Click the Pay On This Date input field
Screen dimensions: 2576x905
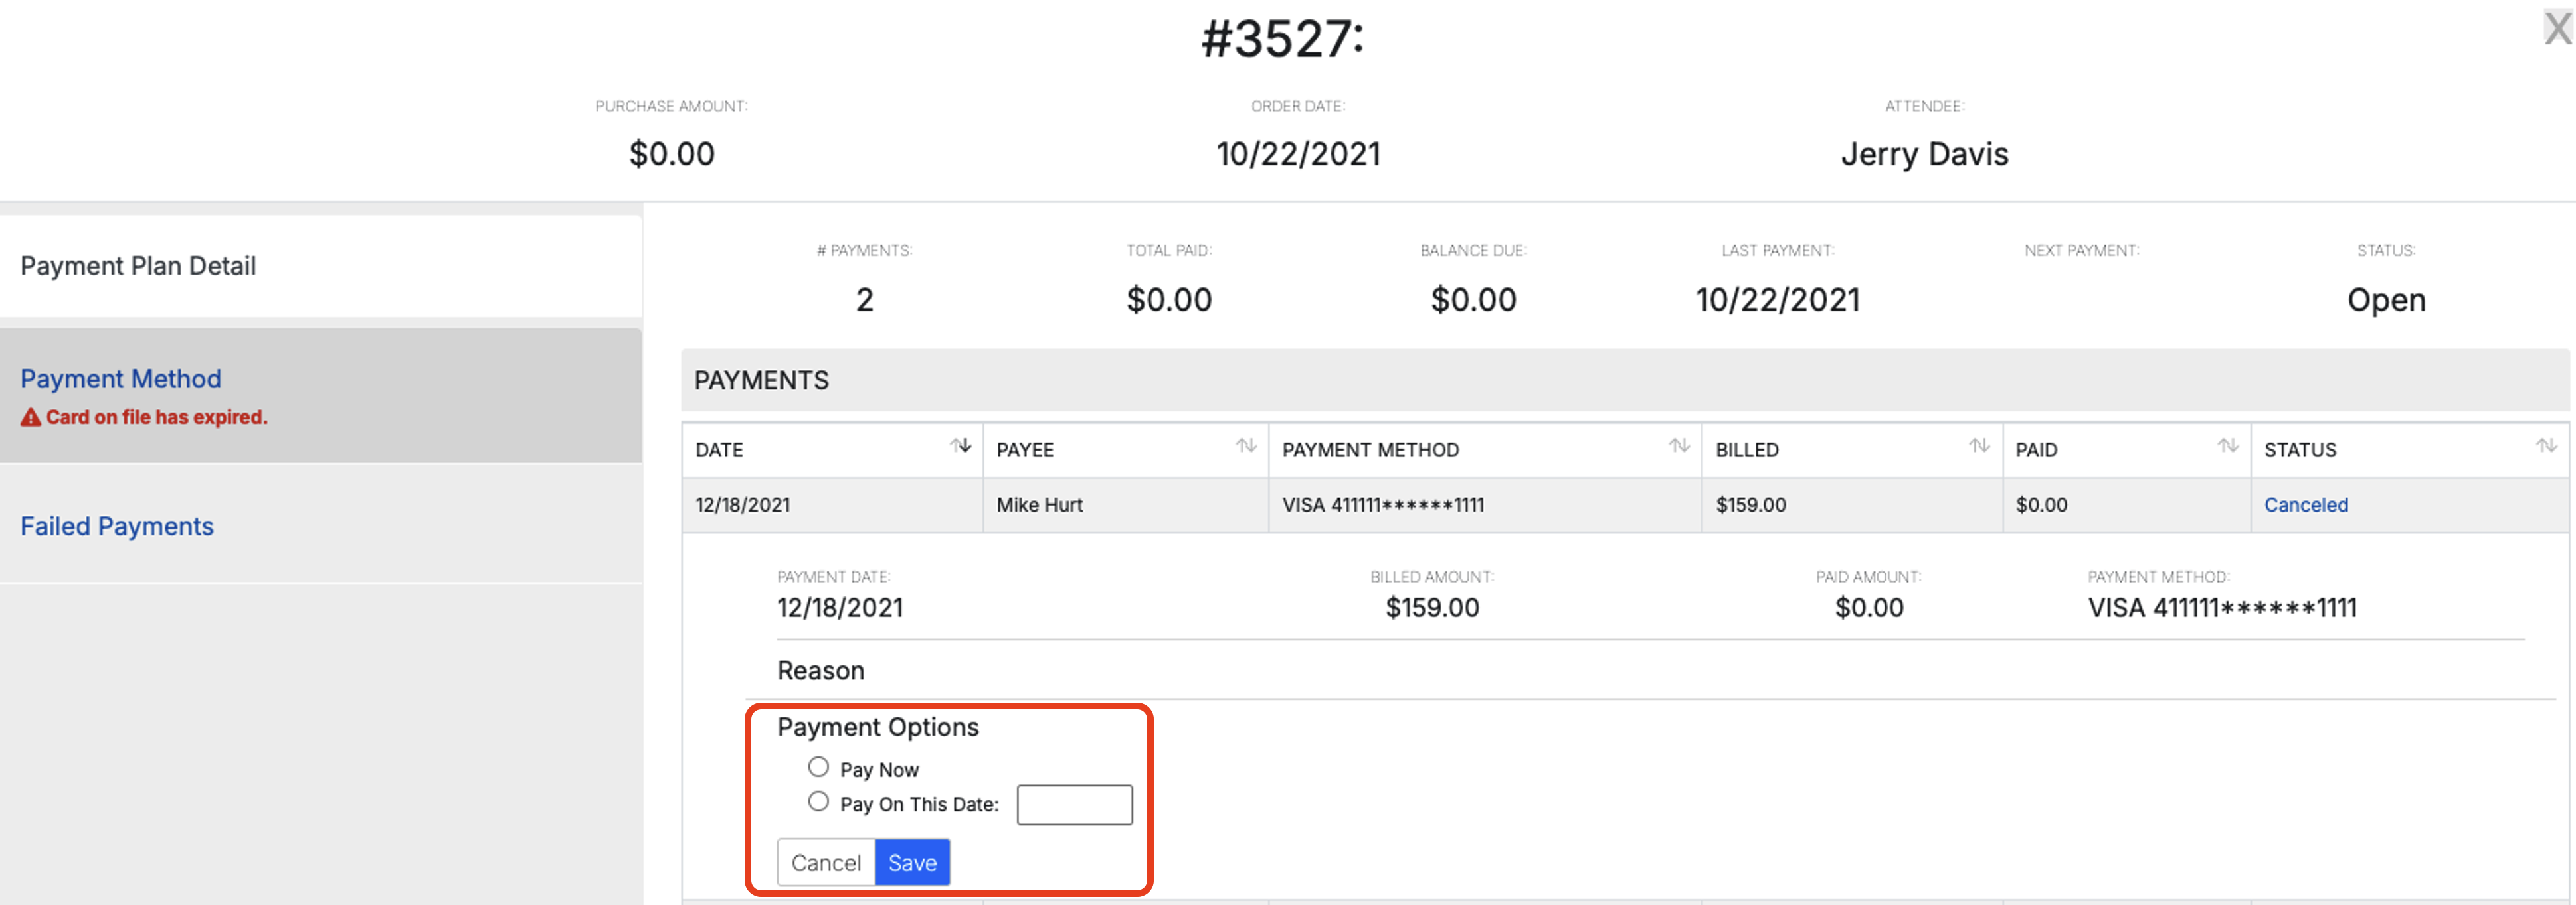click(x=1074, y=805)
